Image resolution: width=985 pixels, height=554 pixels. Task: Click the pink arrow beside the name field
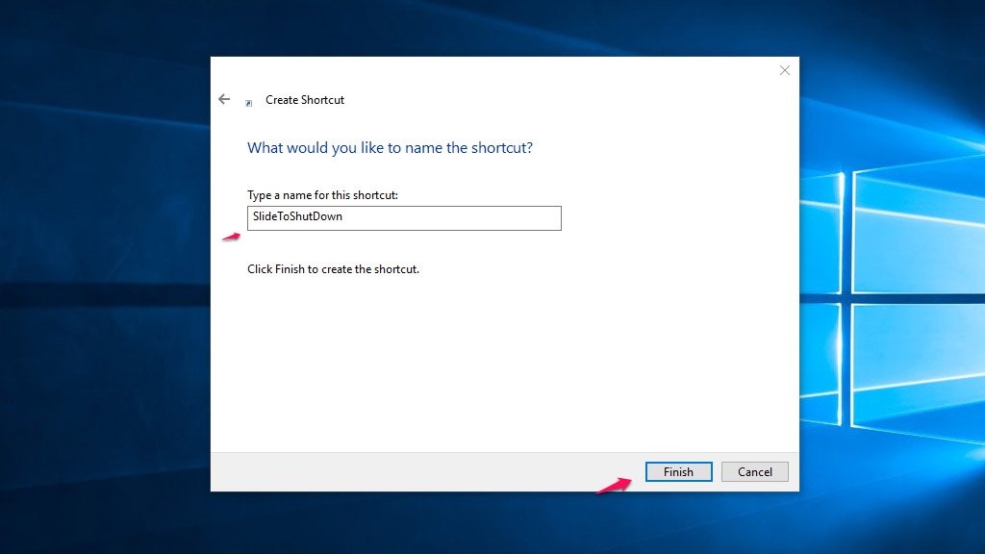(x=231, y=237)
